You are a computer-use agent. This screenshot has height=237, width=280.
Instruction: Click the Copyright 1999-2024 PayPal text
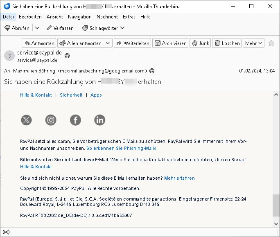pos(80,188)
